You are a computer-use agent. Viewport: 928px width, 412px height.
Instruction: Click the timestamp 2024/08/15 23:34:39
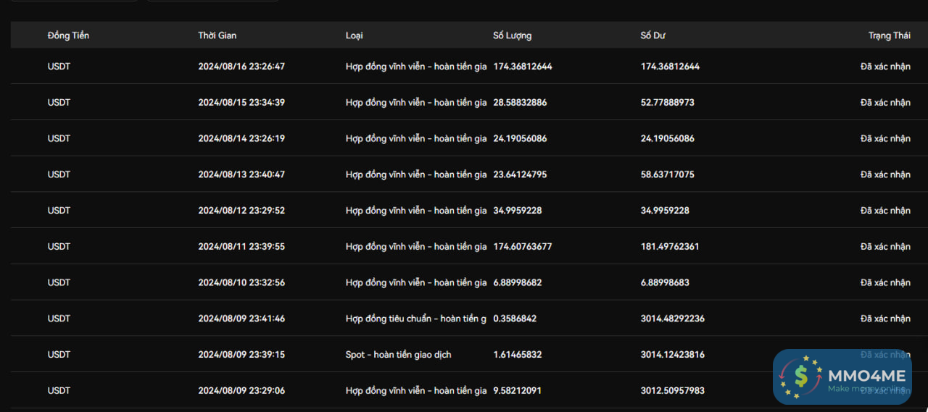click(x=241, y=103)
